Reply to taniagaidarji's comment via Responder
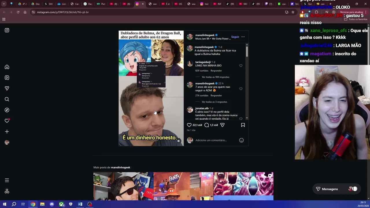This screenshot has height=208, width=370. tap(216, 71)
